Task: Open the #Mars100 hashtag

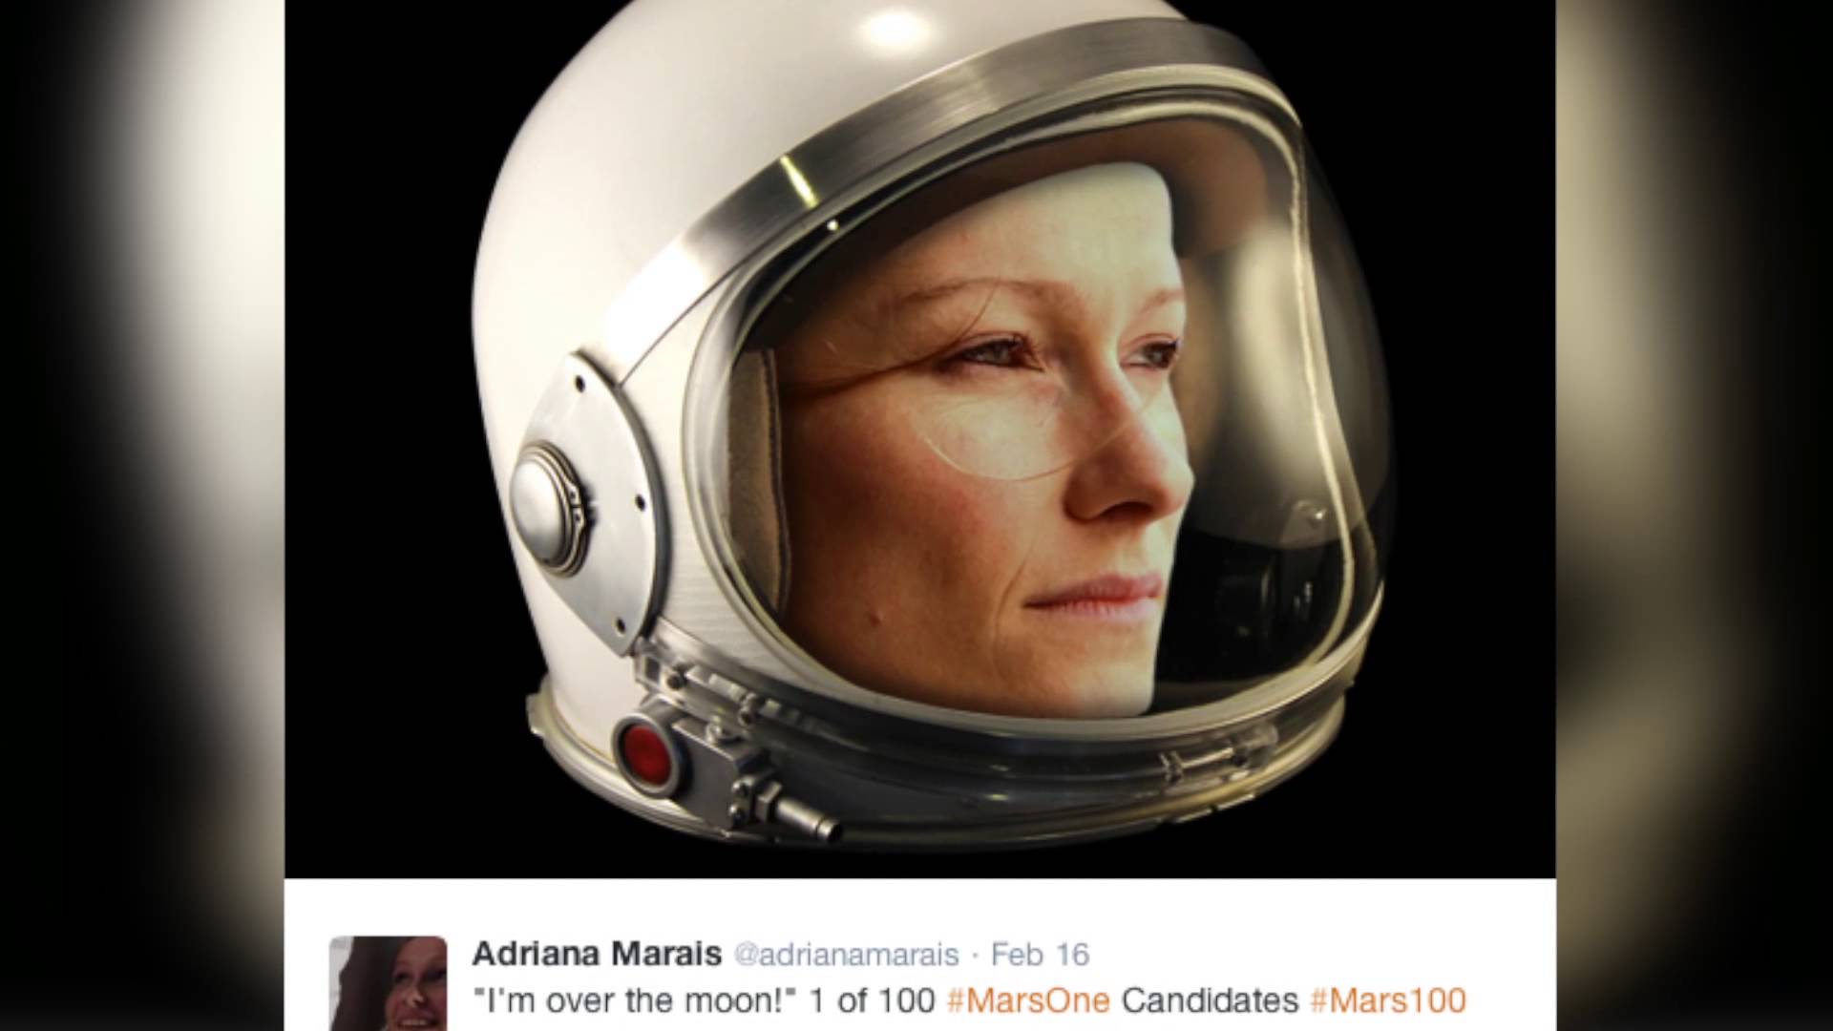Action: (x=1387, y=1000)
